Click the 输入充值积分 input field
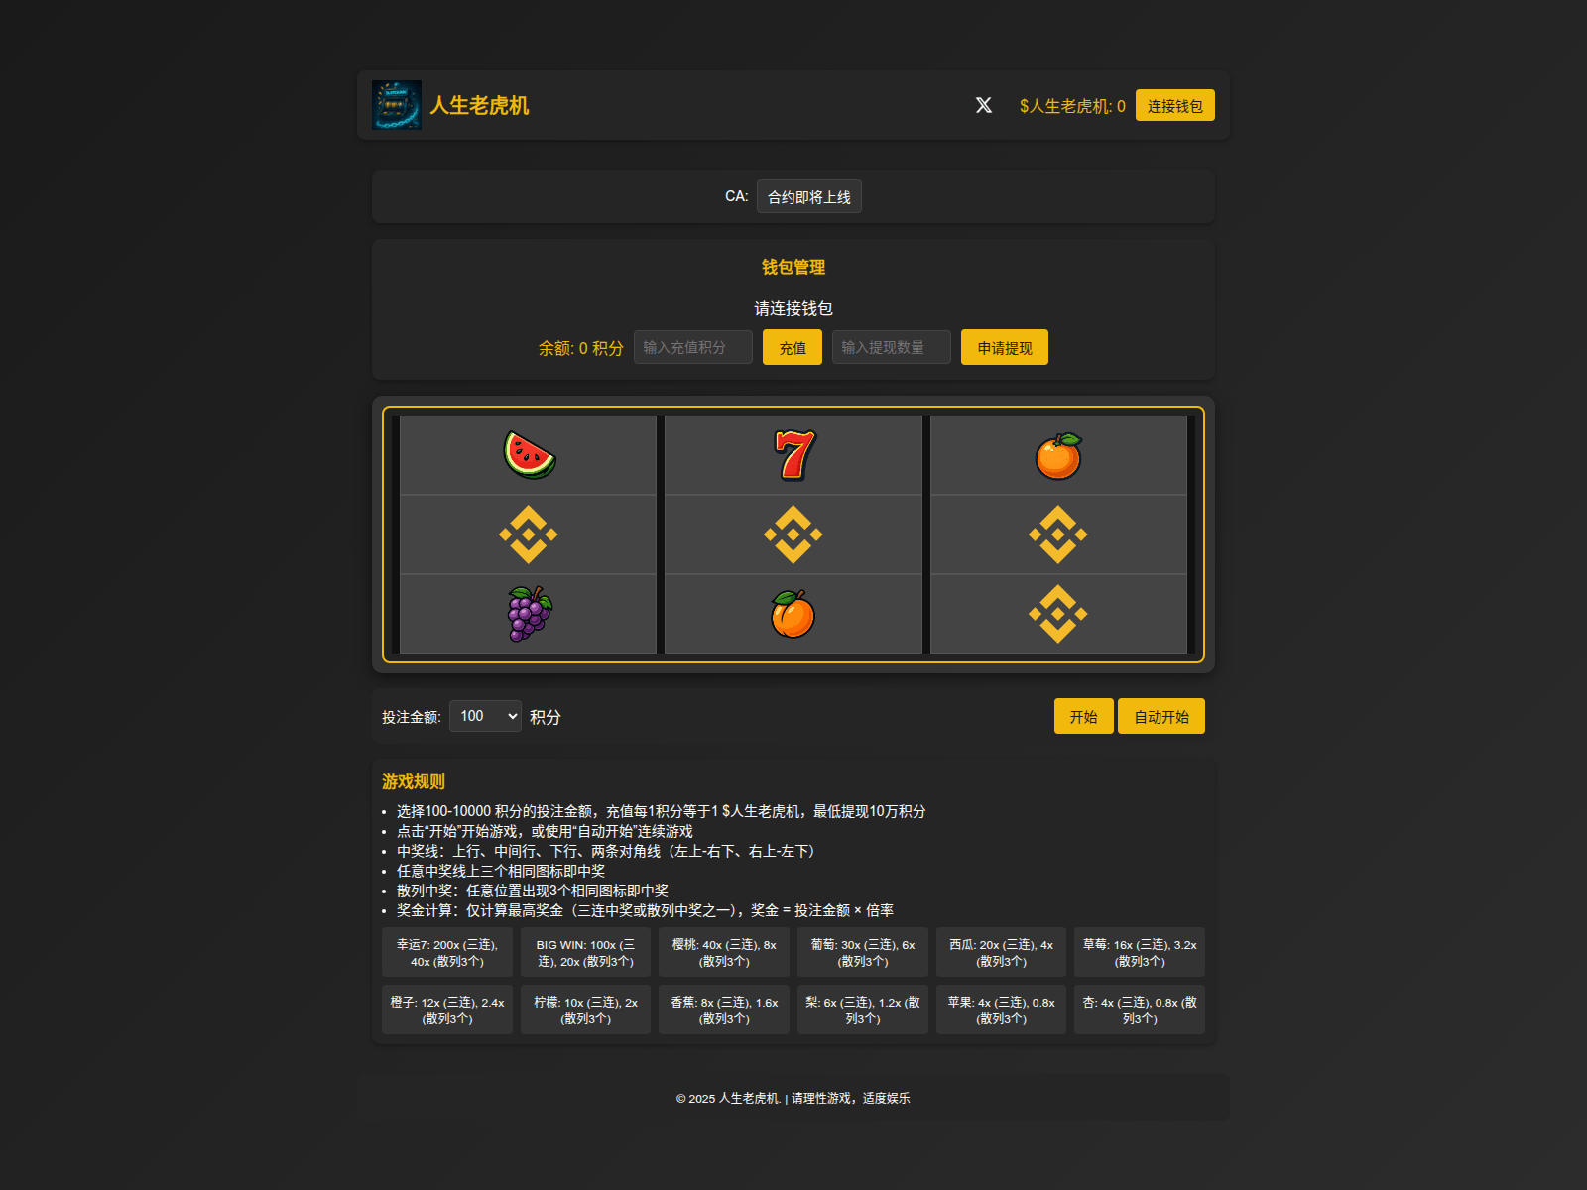Screen dimensions: 1587x1190 [x=692, y=347]
